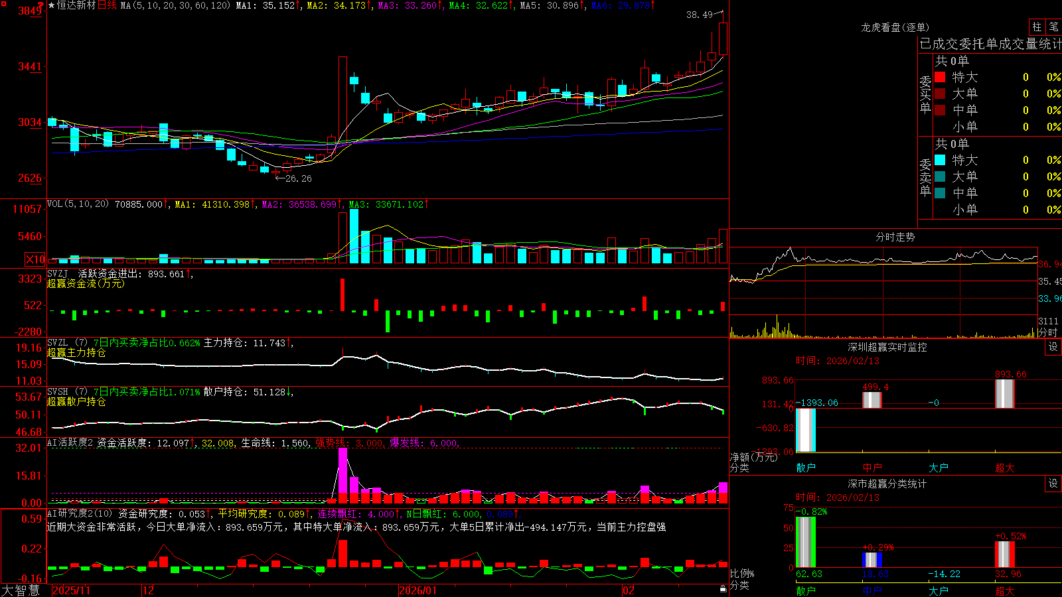The height and width of the screenshot is (597, 1062).
Task: Select 大户 category in 深市超赢分类统计 chart
Action: pos(939,590)
